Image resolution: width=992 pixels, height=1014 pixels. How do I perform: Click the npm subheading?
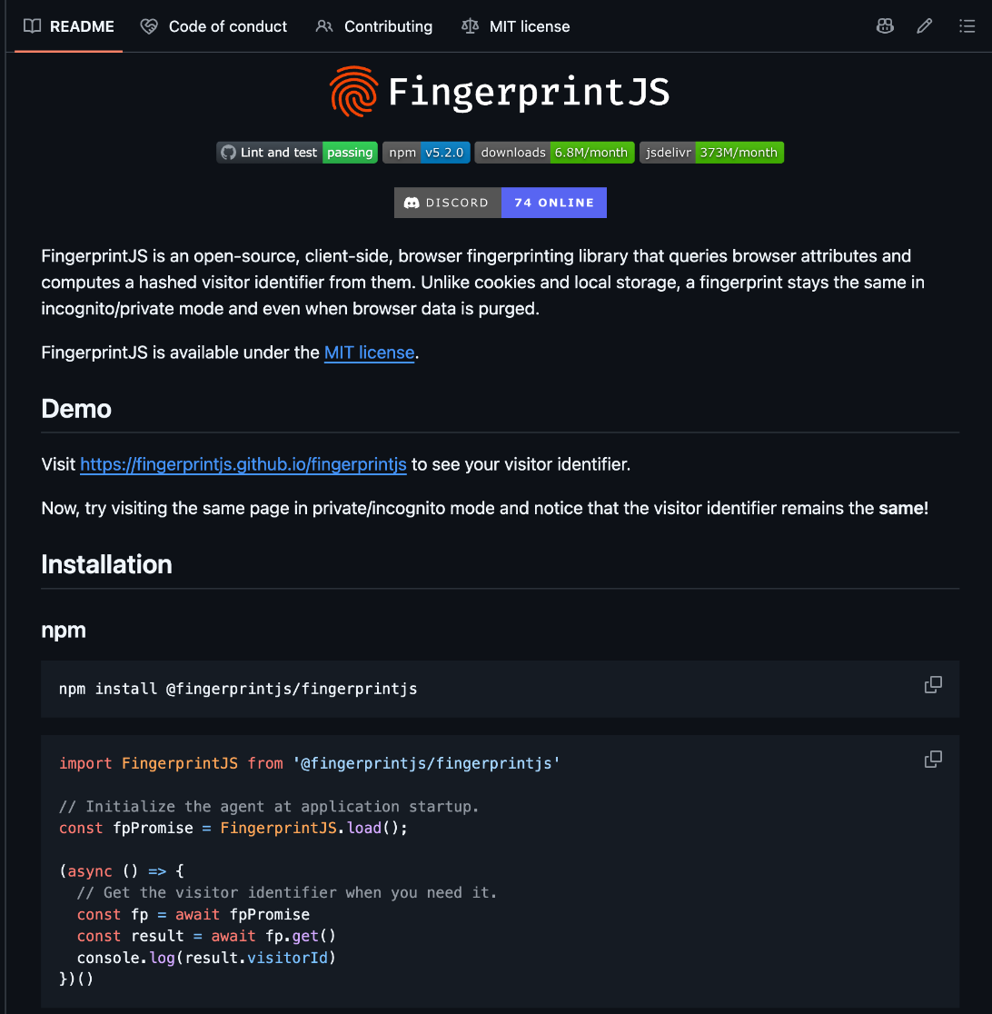click(x=64, y=630)
